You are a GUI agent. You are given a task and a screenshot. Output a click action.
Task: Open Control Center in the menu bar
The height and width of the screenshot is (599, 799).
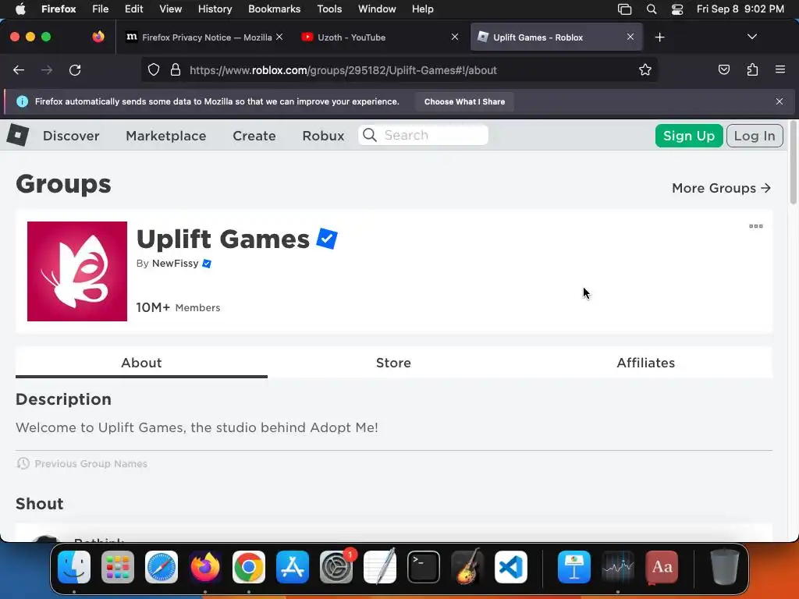click(676, 9)
